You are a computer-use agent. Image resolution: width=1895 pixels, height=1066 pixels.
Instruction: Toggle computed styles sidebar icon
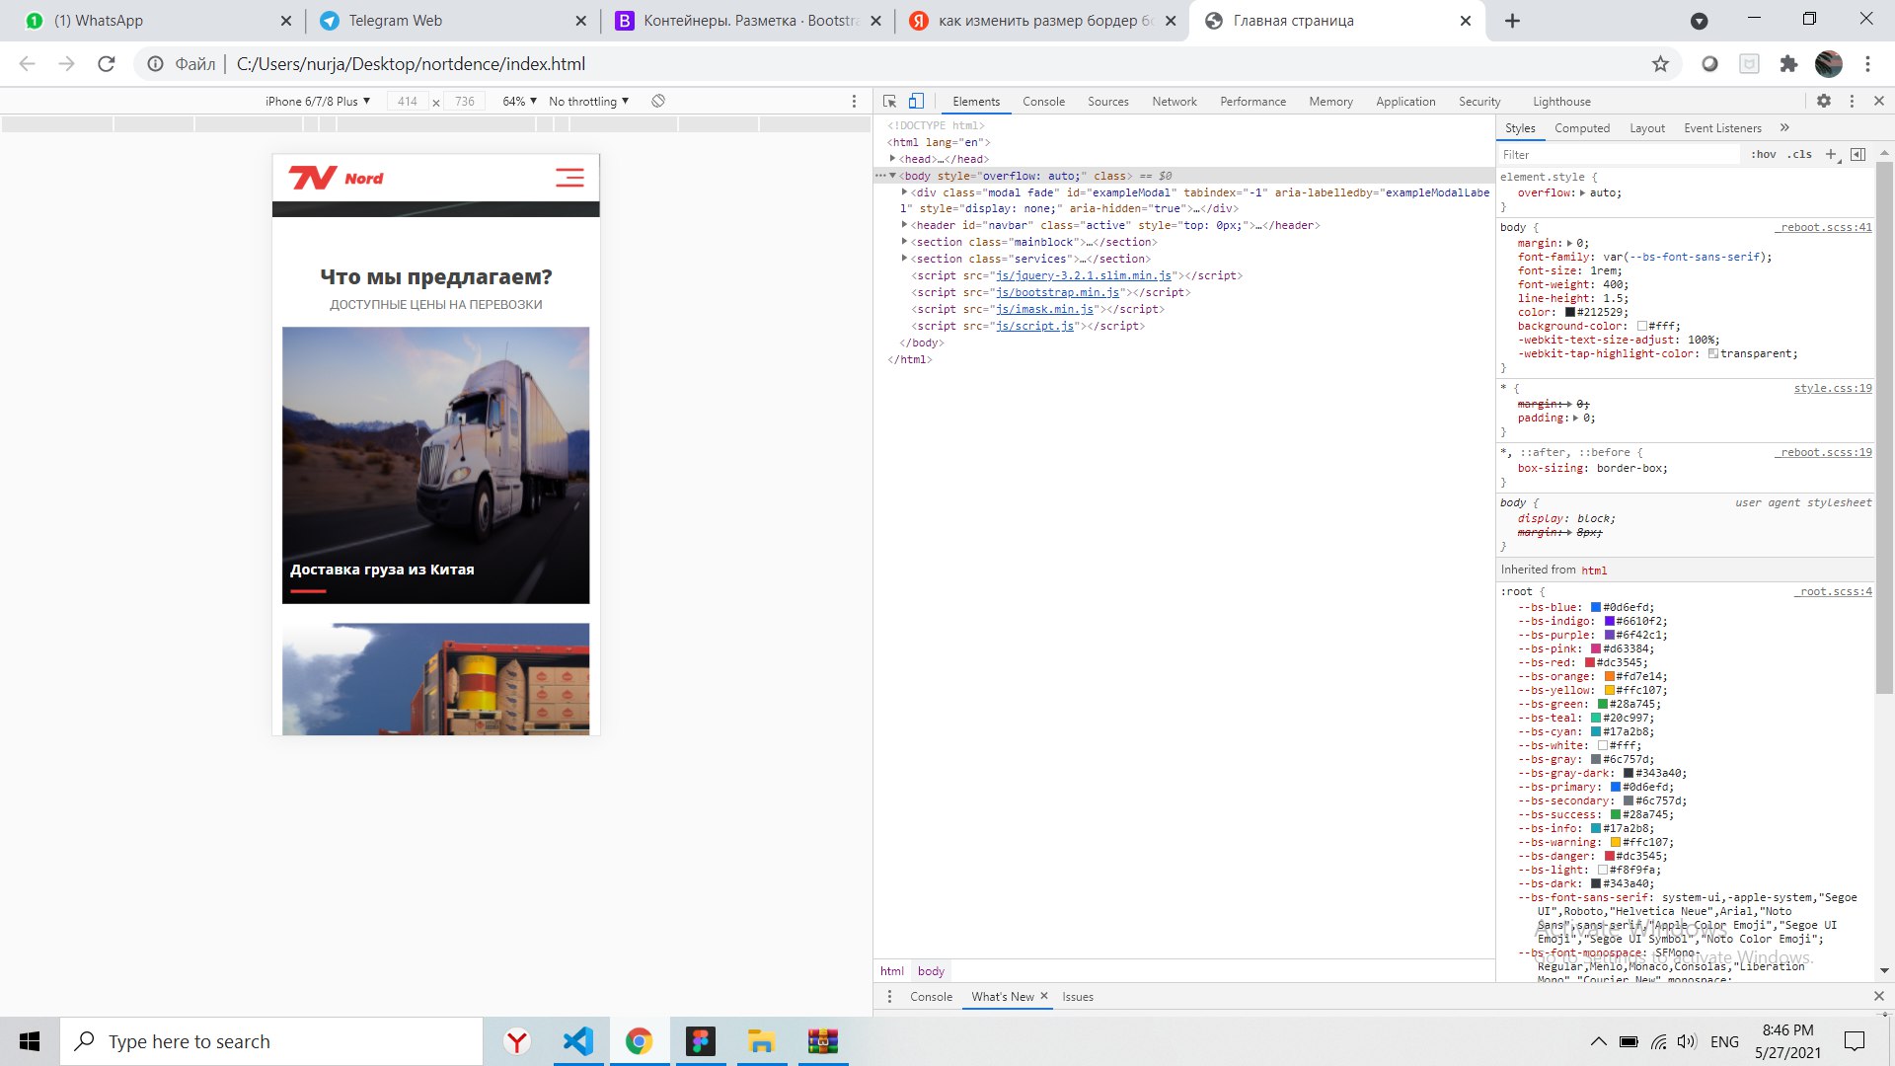pyautogui.click(x=1858, y=154)
